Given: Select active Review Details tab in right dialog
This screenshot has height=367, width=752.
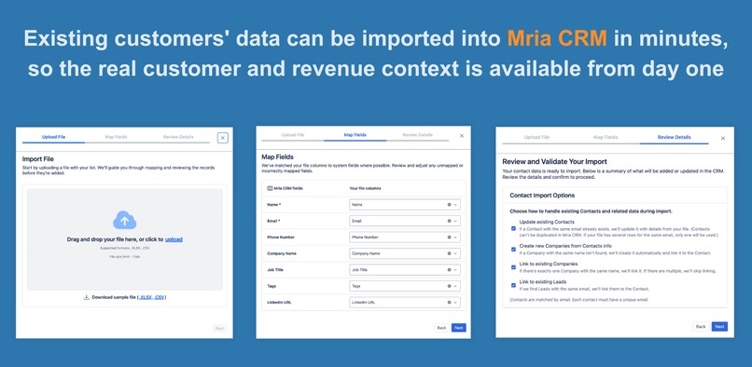Looking at the screenshot, I should tap(675, 138).
